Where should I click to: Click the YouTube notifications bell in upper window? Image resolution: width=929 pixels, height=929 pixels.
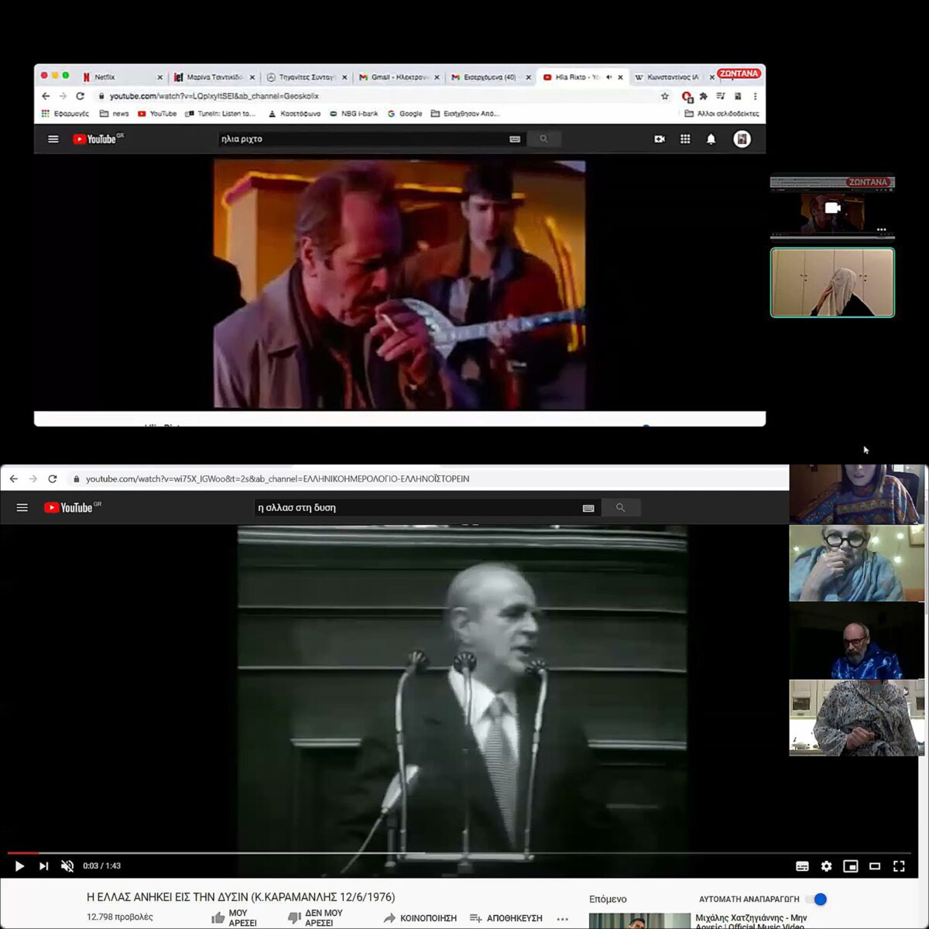pos(711,139)
